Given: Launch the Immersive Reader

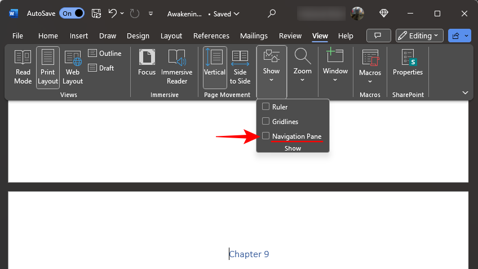Looking at the screenshot, I should click(176, 67).
